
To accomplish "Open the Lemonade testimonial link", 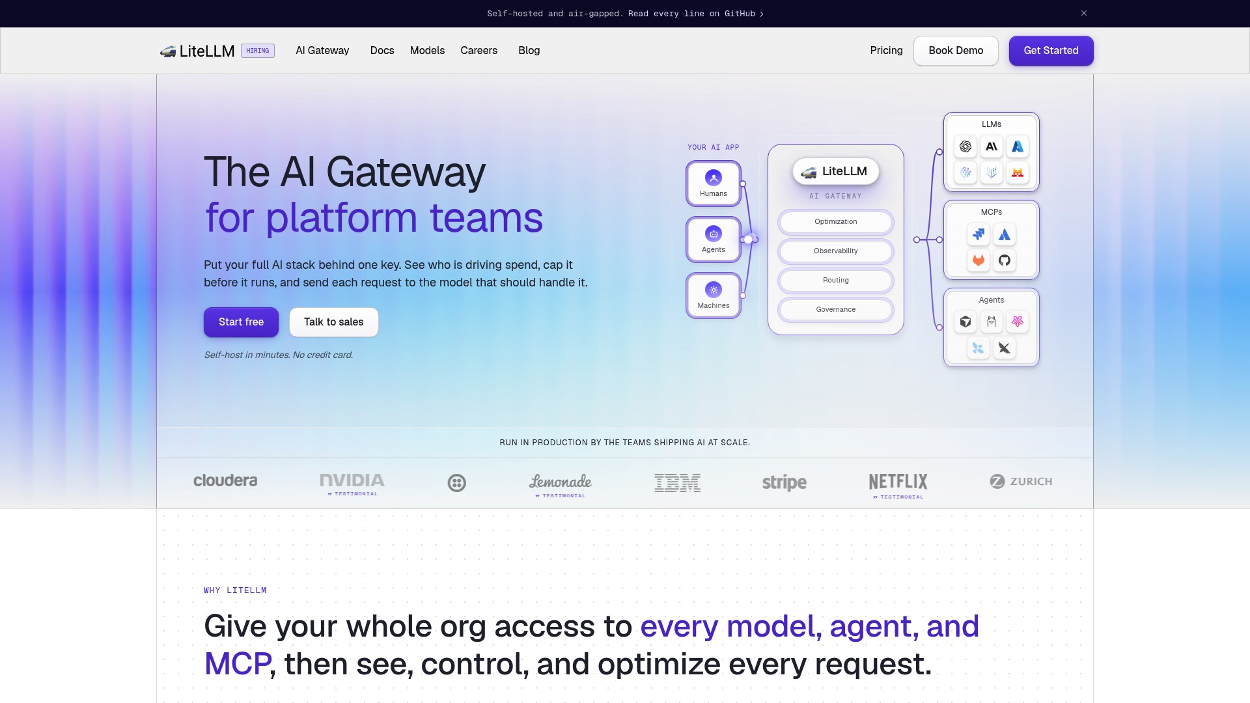I will 561,496.
